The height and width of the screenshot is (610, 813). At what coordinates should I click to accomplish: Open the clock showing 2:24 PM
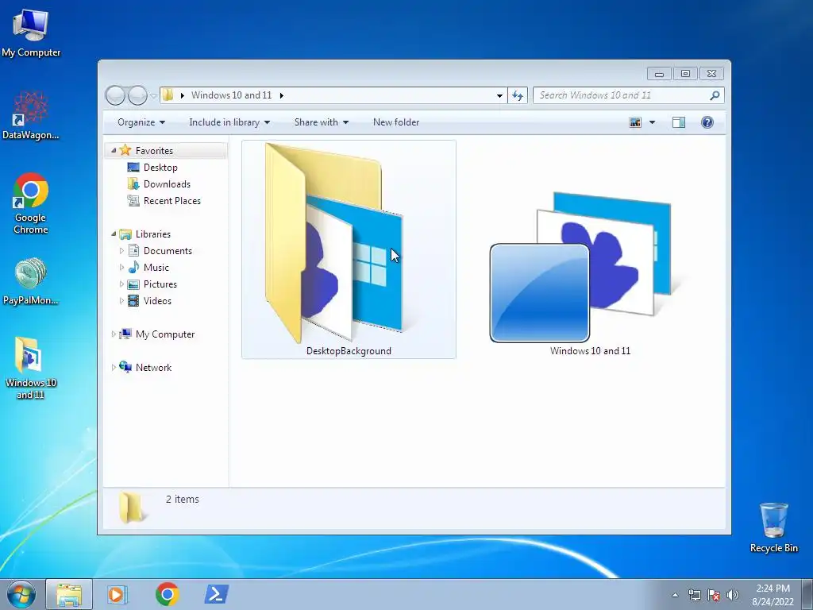[773, 595]
